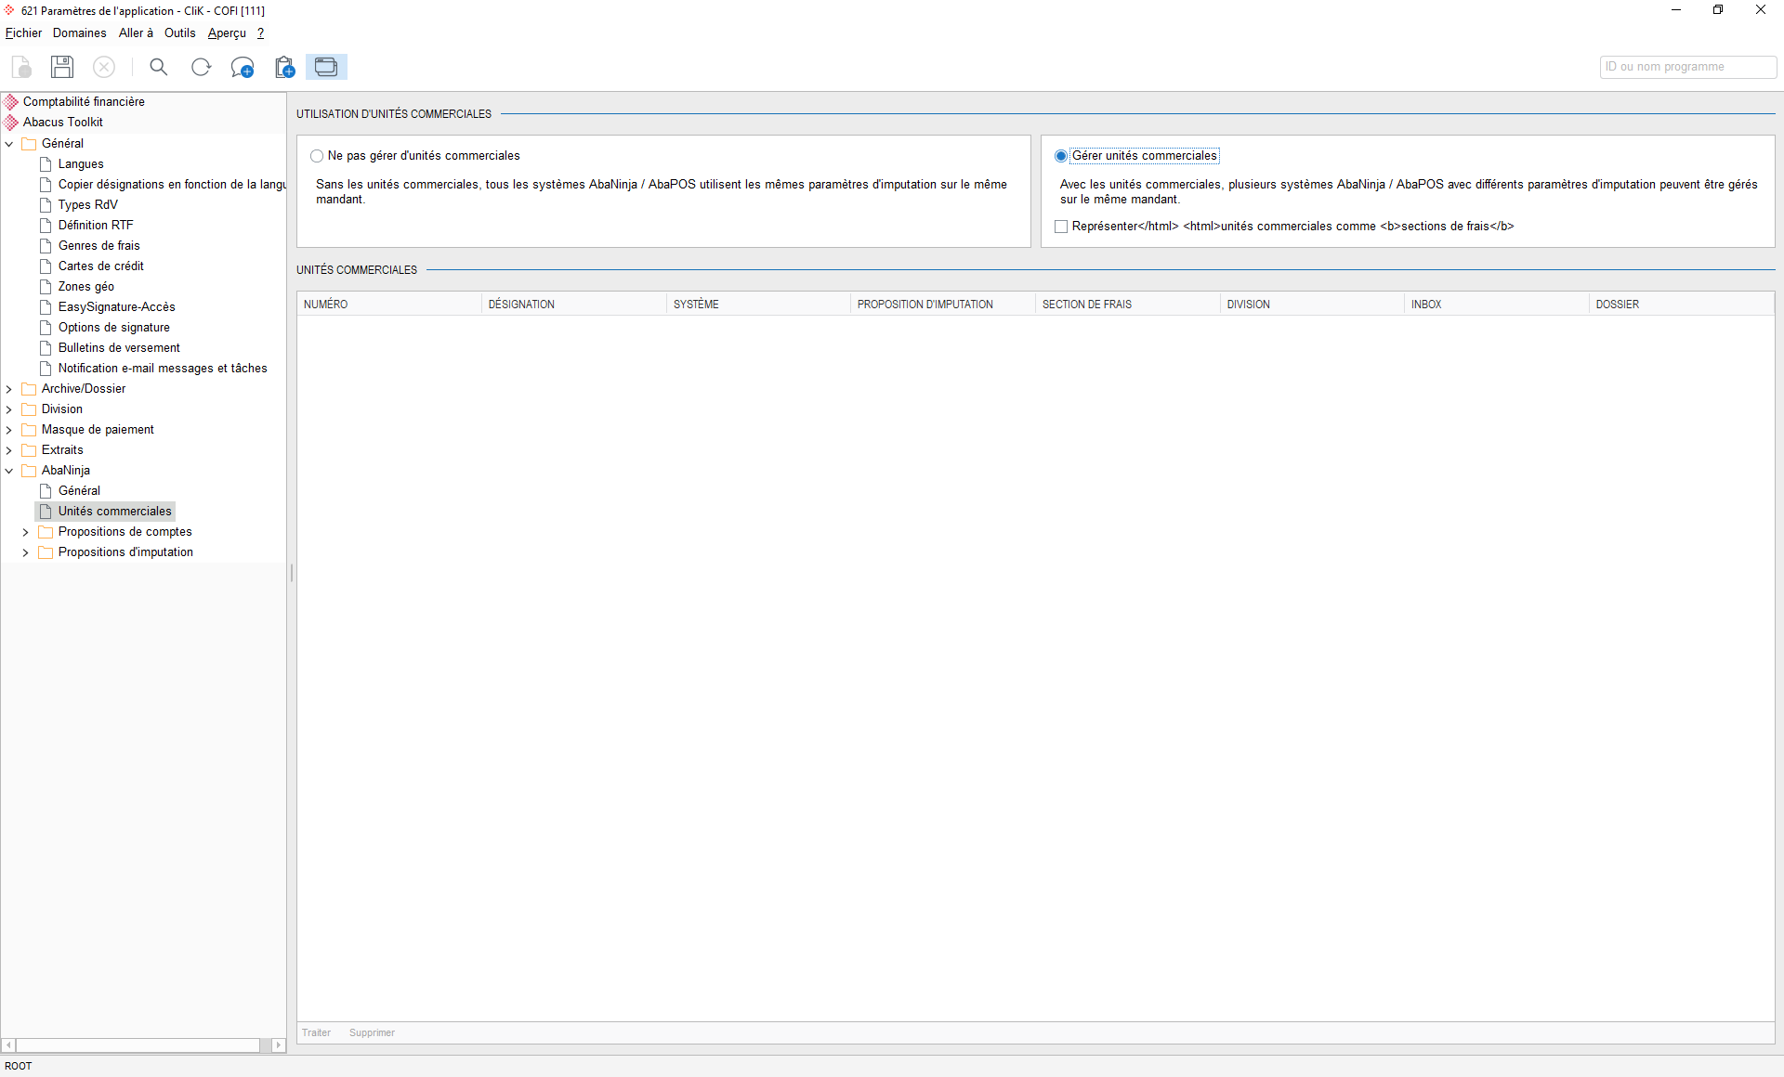Click the Save floppy disk icon

click(x=62, y=67)
